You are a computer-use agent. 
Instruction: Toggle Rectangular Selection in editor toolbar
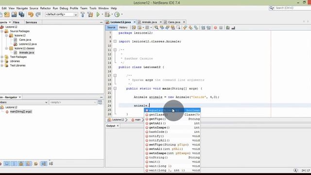[178, 28]
